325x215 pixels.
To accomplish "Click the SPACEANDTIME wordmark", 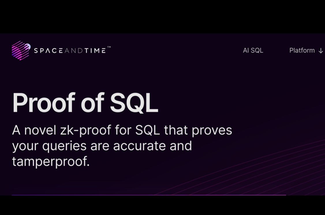I will (x=71, y=50).
